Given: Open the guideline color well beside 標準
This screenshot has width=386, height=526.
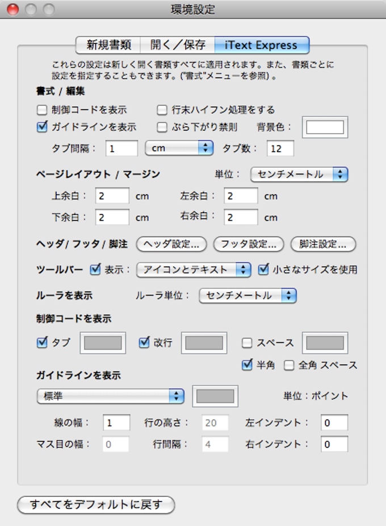Looking at the screenshot, I should pyautogui.click(x=215, y=396).
